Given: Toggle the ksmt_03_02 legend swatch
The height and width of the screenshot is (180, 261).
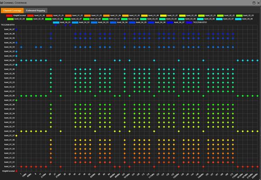Looking at the screenshot, I should tap(124, 19).
